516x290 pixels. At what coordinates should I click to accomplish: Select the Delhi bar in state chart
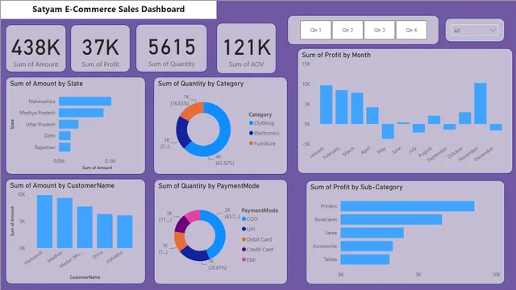pyautogui.click(x=64, y=136)
